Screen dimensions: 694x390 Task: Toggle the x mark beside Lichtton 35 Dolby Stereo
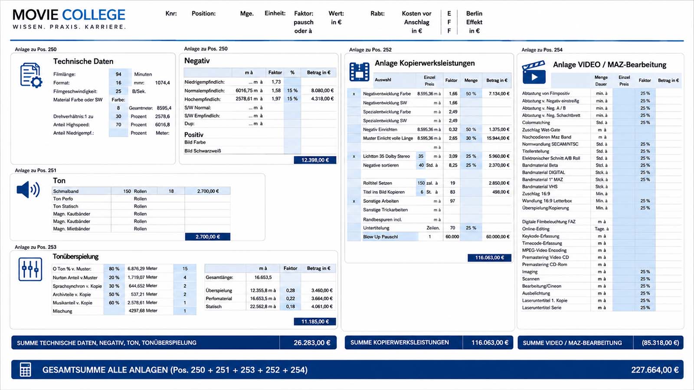(x=354, y=156)
